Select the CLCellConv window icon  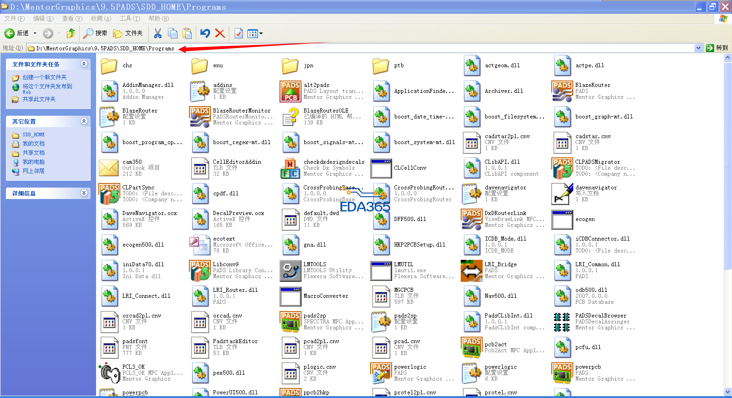tap(381, 168)
